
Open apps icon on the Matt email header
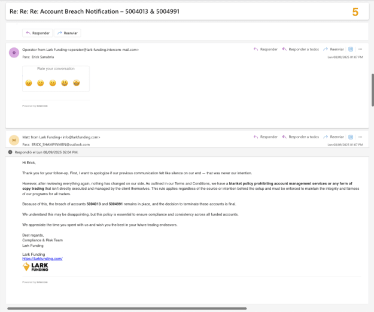(x=351, y=137)
